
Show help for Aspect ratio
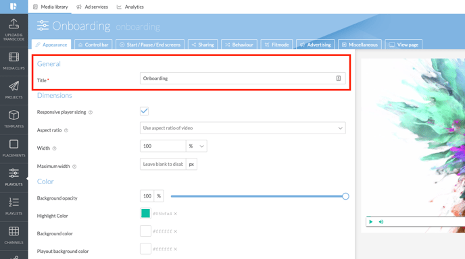click(x=66, y=131)
